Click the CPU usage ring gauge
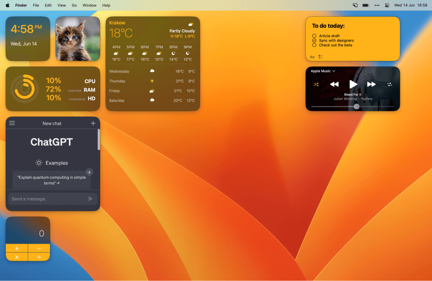The height and width of the screenshot is (281, 432). (x=24, y=89)
